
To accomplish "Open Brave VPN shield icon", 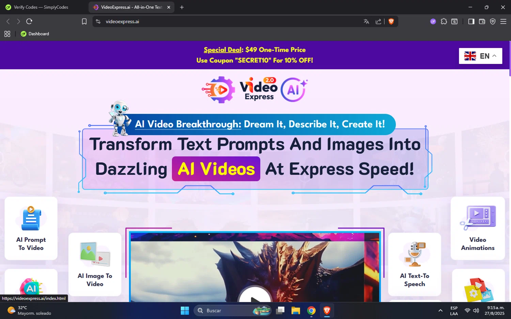I will point(493,21).
